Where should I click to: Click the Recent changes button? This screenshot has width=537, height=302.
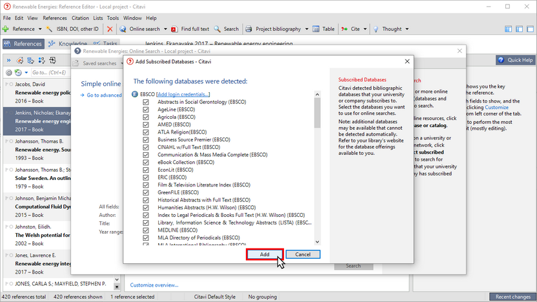(x=512, y=297)
